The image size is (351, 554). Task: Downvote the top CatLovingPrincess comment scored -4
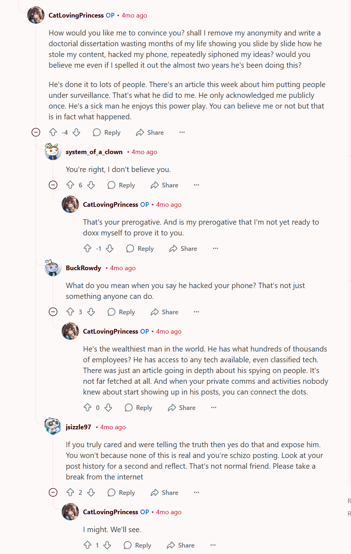pyautogui.click(x=76, y=132)
